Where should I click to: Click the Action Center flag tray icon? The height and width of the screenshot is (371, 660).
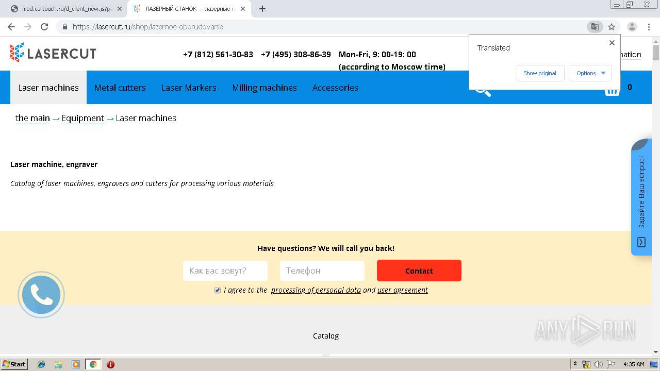611,364
